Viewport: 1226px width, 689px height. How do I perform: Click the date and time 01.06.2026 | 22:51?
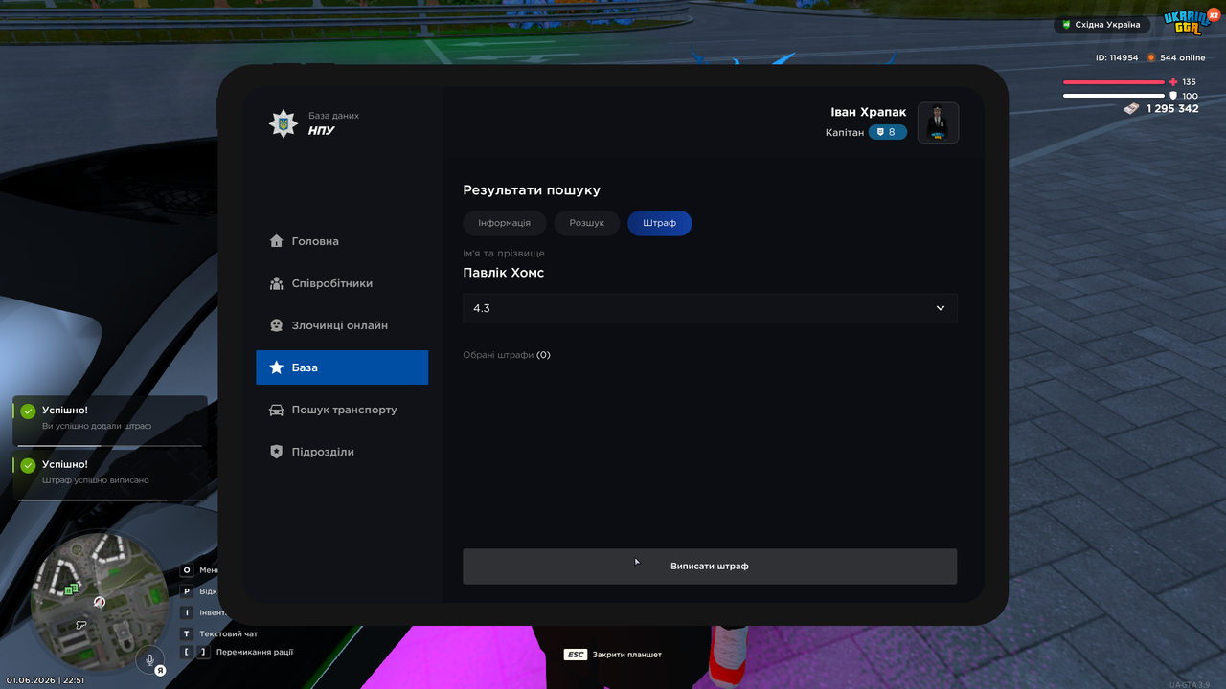pos(45,680)
